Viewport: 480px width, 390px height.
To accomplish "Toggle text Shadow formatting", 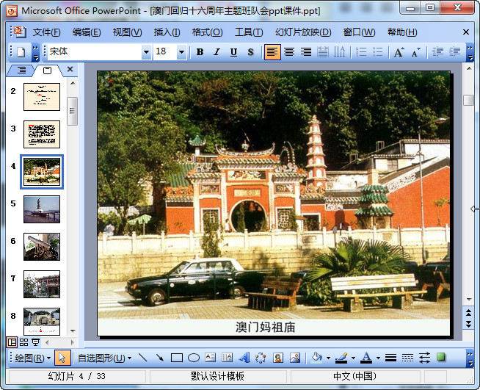I will [x=250, y=52].
